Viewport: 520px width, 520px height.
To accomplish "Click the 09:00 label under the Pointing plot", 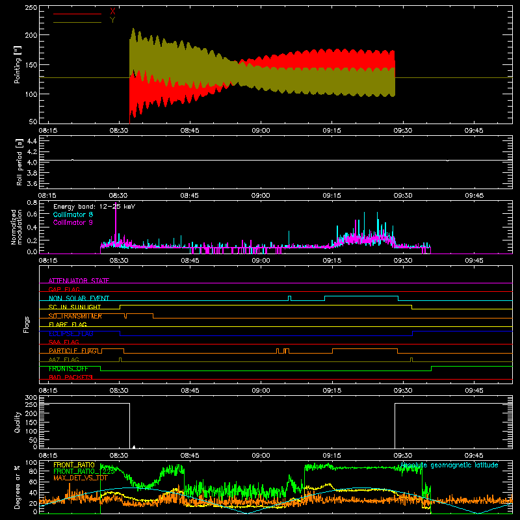I will 261,131.
